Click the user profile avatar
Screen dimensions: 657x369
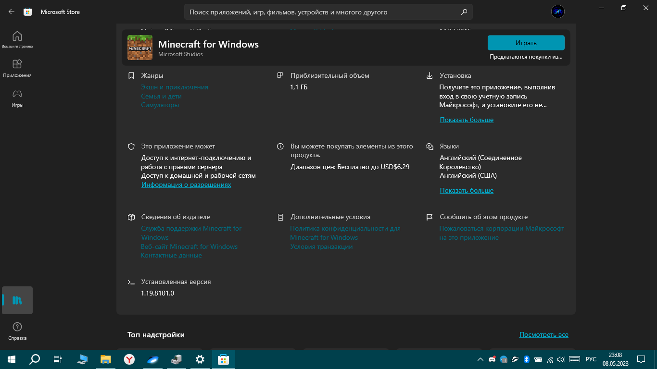(558, 12)
